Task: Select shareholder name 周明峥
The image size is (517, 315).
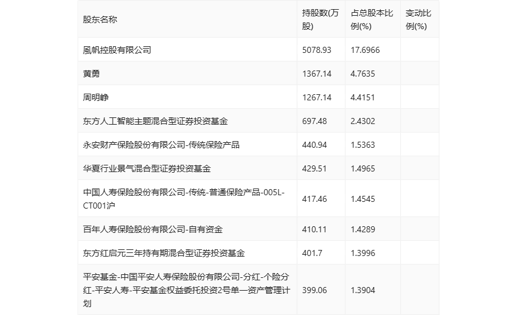Action: point(95,97)
